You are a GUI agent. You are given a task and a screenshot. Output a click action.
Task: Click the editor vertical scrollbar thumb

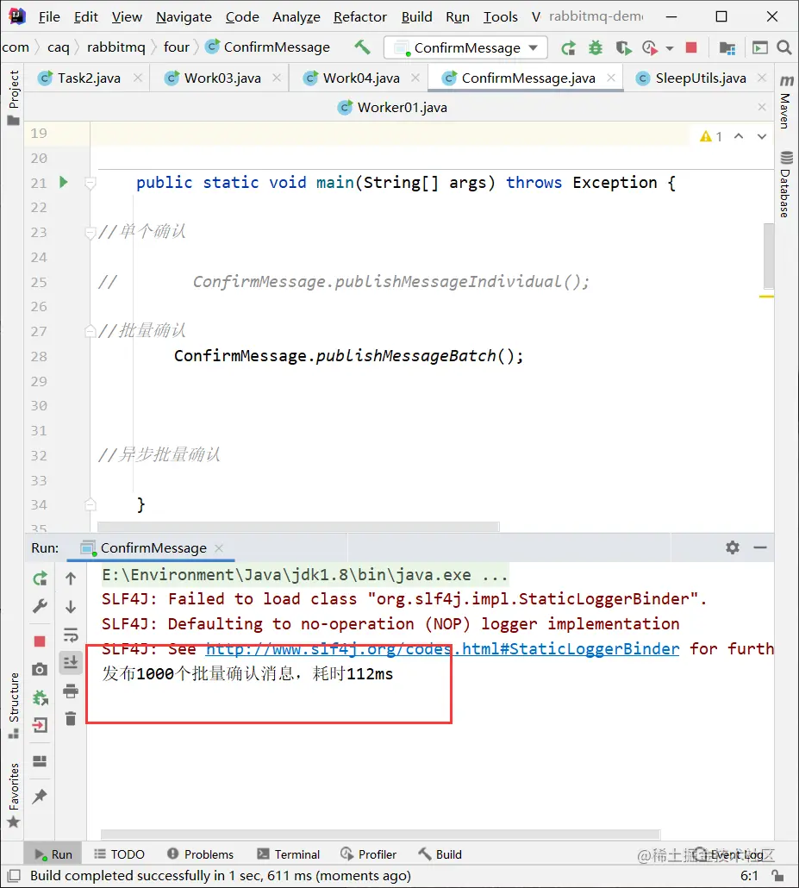769,256
